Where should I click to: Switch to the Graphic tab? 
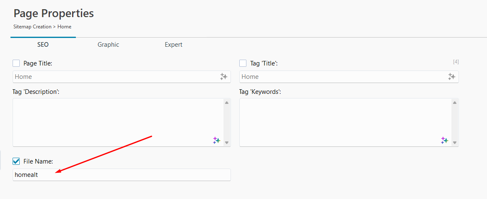(108, 45)
